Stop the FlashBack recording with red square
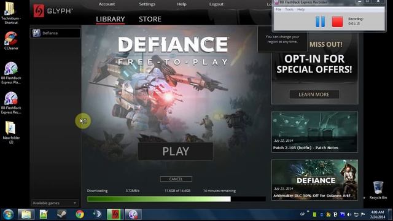Screen dimensions: 393x221 click(337, 21)
